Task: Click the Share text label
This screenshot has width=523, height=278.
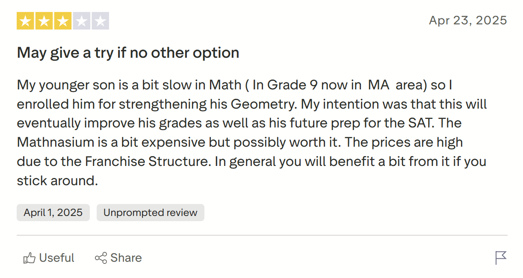Action: (x=126, y=257)
